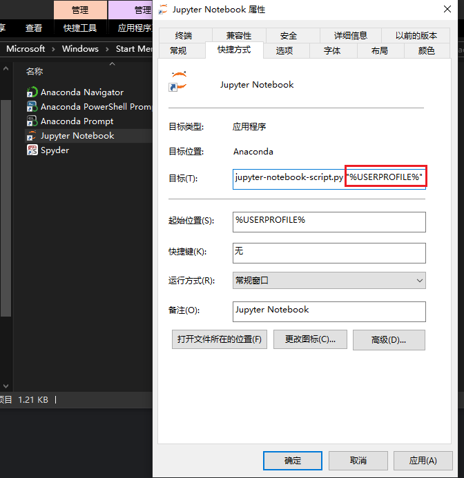
Task: Click the Anaconda PowerShell Prompt icon
Action: pyautogui.click(x=32, y=107)
